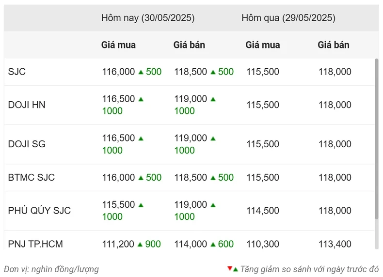
Task: Click the first Giá mua column heading
Action: coord(118,45)
